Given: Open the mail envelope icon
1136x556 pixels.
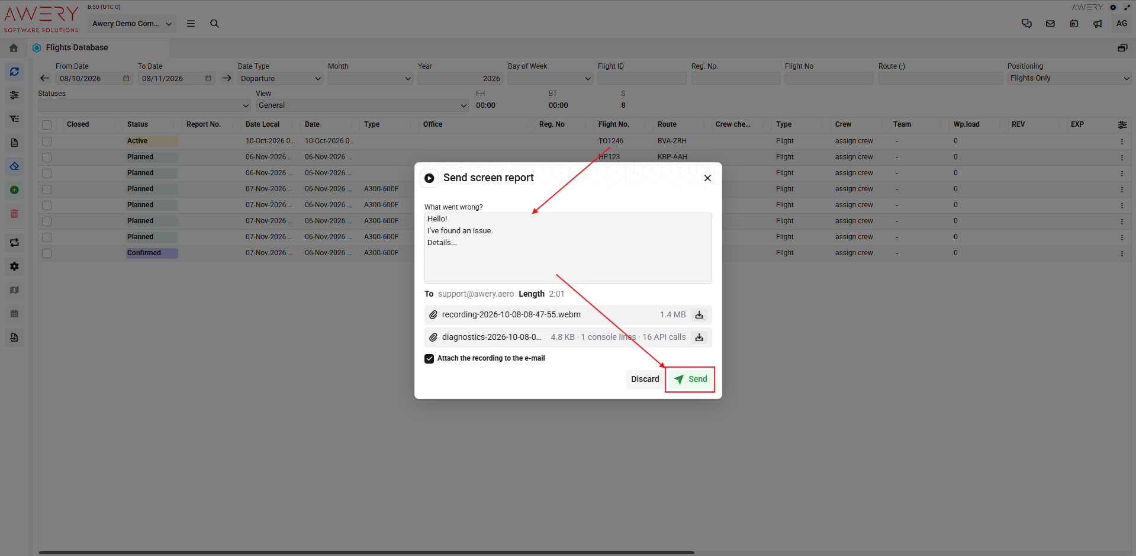Looking at the screenshot, I should (x=1050, y=24).
